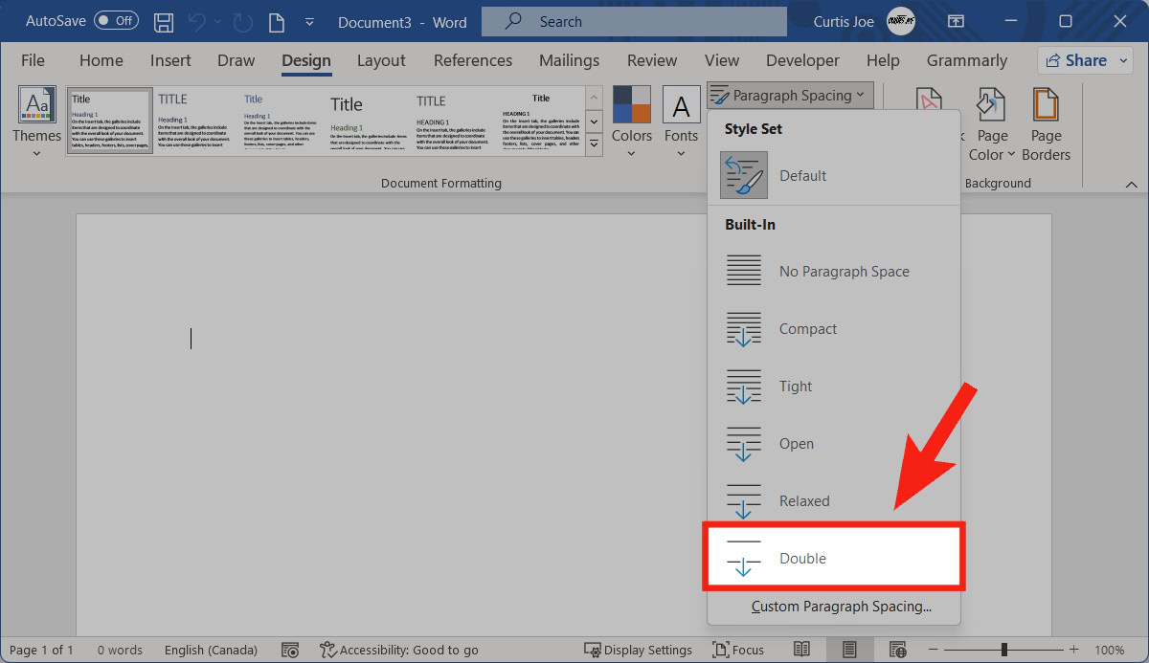
Task: Select the Default style set icon
Action: pos(744,176)
